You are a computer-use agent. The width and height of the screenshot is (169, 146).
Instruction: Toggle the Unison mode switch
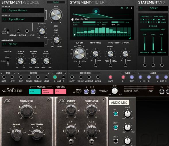click(x=8, y=62)
